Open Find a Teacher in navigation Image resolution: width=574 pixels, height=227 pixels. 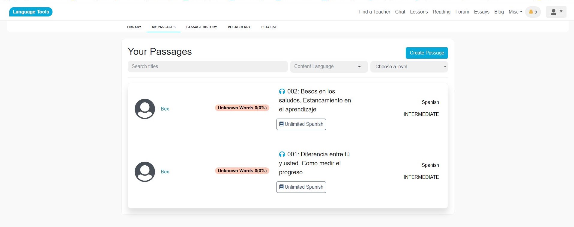pos(374,12)
